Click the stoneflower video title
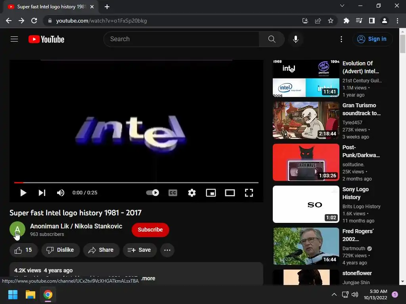This screenshot has height=304, width=406. pyautogui.click(x=357, y=273)
